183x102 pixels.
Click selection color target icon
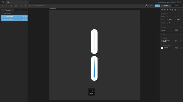(181, 48)
